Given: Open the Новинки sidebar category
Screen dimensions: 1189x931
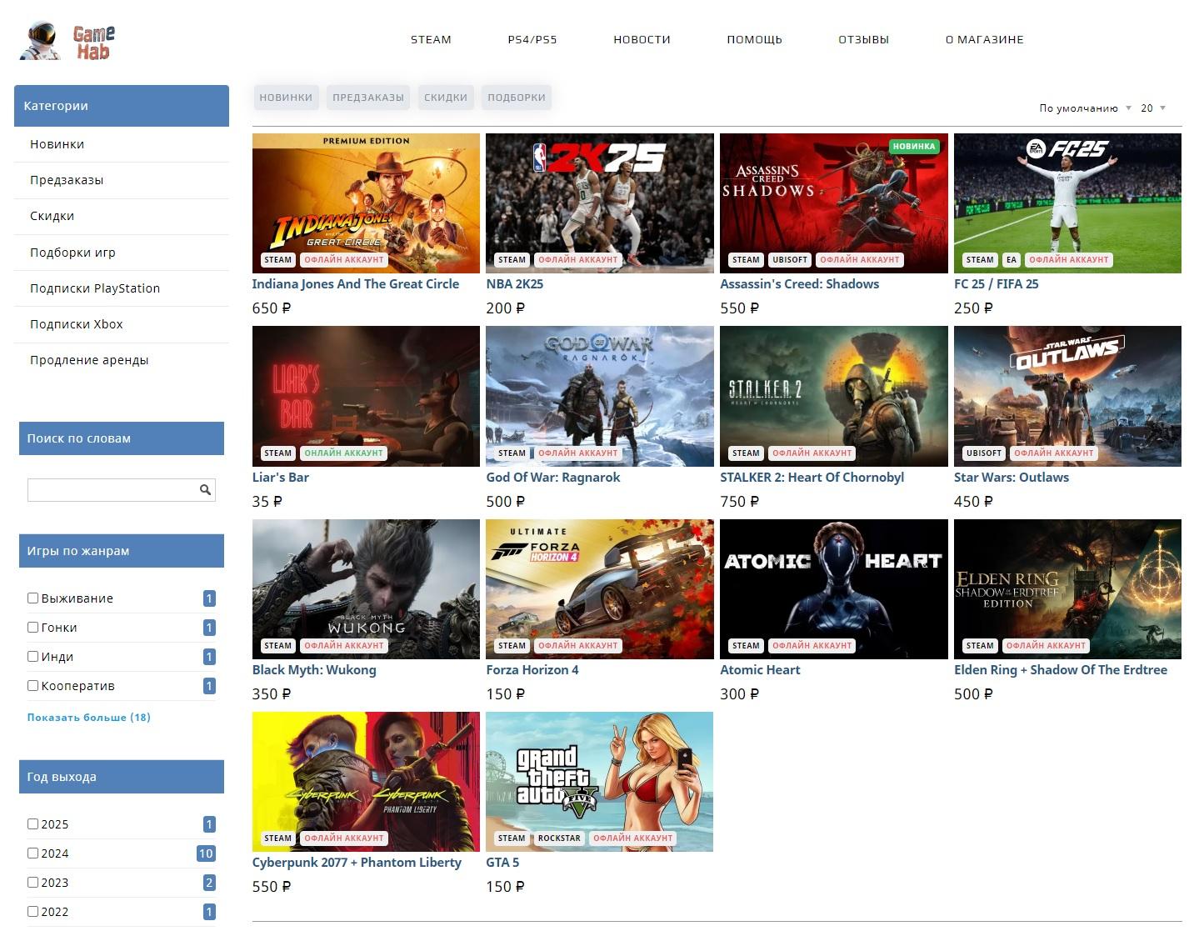Looking at the screenshot, I should click(122, 144).
